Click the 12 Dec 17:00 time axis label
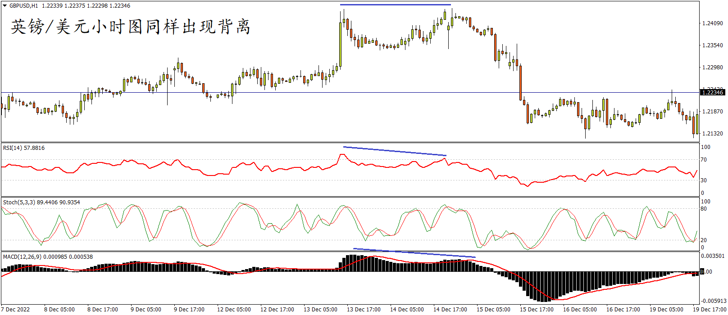 [277, 310]
